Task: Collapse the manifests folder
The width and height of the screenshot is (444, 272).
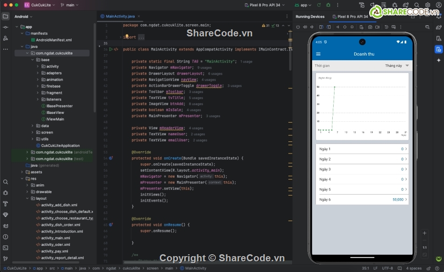Action: point(22,34)
